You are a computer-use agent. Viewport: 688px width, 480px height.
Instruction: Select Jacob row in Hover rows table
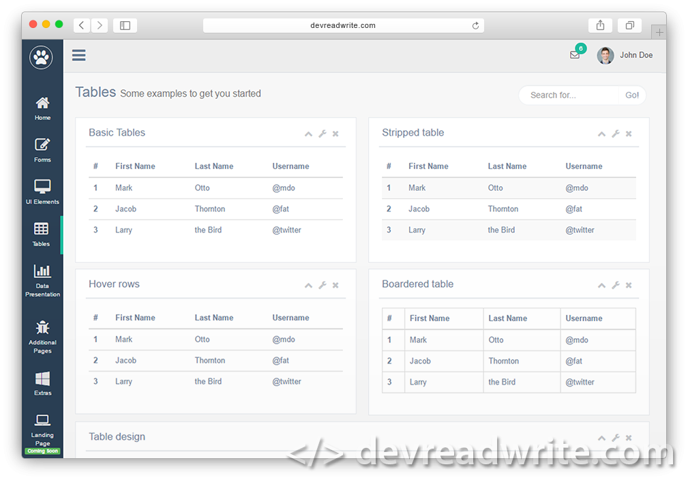point(215,361)
